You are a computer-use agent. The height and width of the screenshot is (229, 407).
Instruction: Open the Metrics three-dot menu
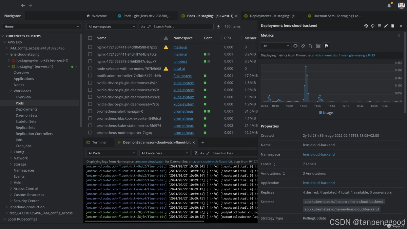click(x=399, y=36)
